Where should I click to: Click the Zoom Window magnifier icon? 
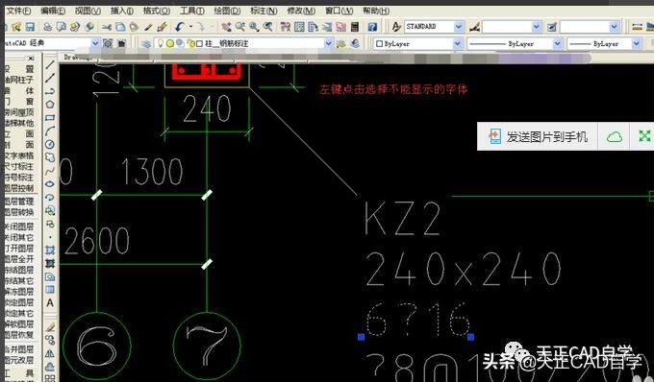(254, 27)
